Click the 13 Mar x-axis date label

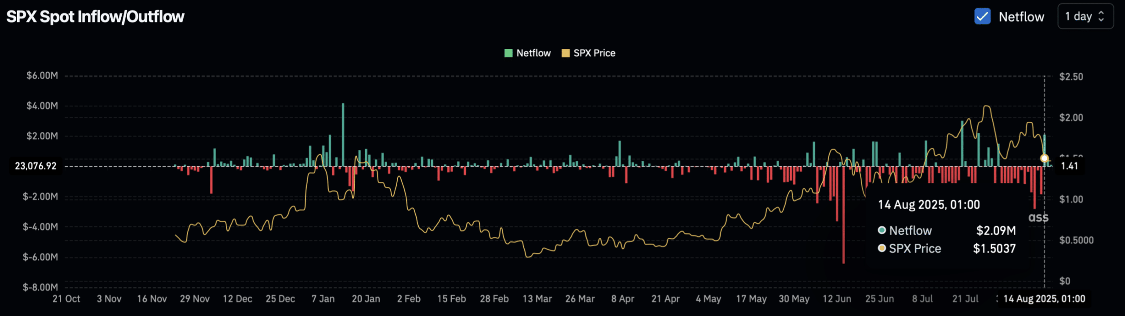[x=537, y=299]
